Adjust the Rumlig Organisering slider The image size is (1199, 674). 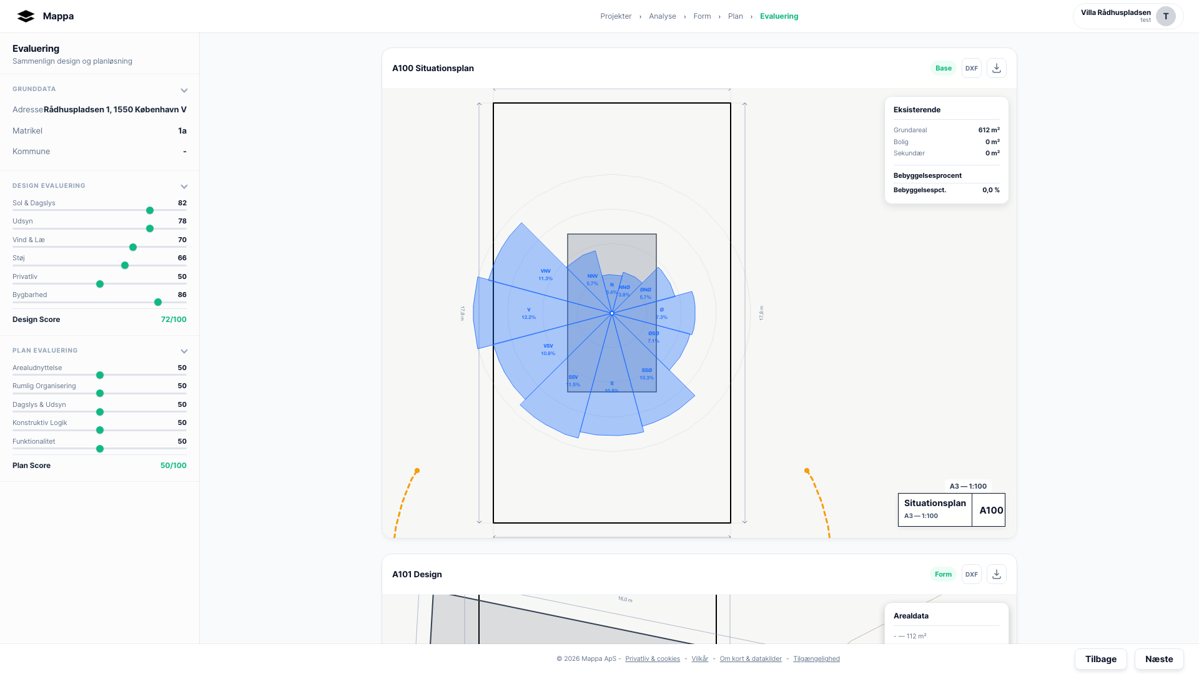pyautogui.click(x=100, y=393)
